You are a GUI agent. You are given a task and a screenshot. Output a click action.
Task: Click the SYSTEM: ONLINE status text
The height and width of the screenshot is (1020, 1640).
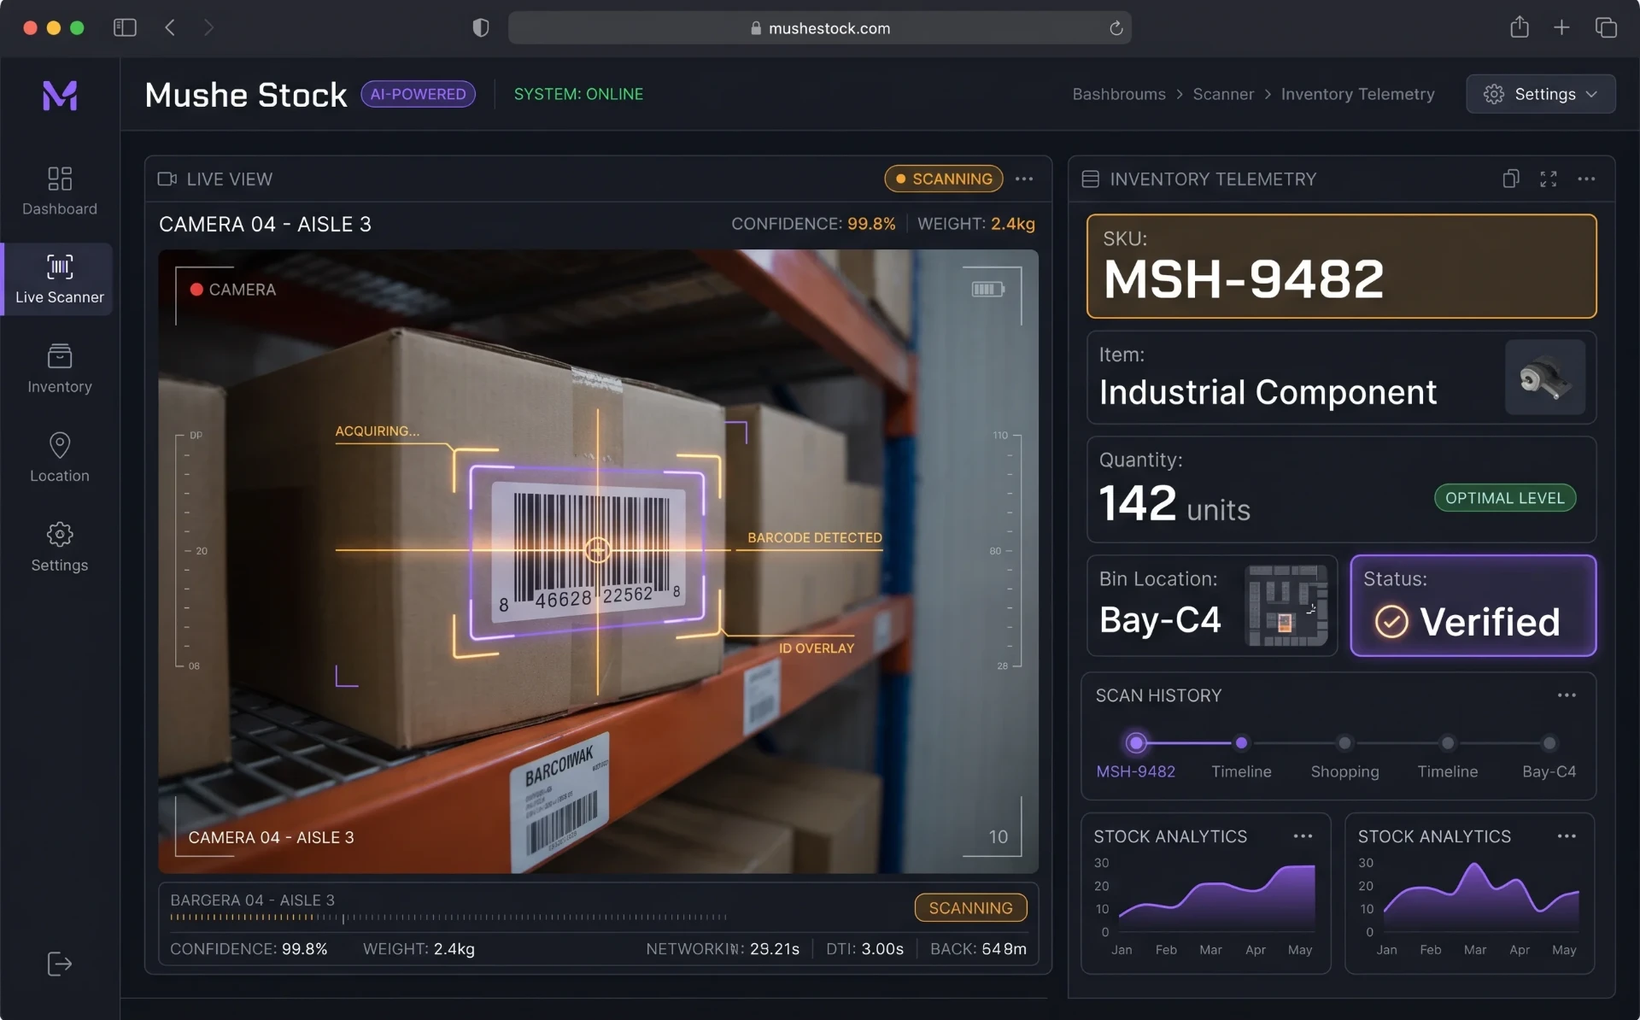click(578, 94)
